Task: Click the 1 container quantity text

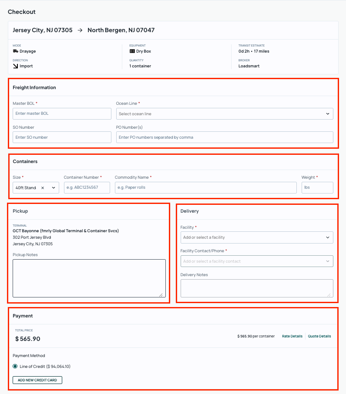Action: pyautogui.click(x=140, y=66)
